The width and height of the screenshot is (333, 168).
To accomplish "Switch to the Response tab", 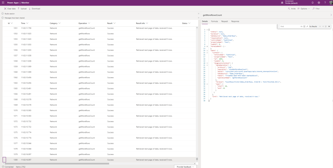I will click(x=235, y=21).
